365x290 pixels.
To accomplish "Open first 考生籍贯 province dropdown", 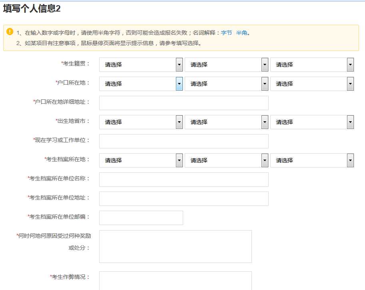I will [141, 65].
